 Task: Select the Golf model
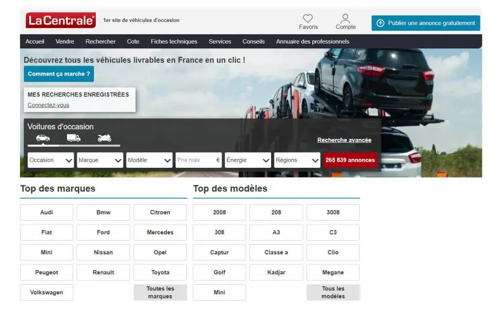(x=220, y=272)
